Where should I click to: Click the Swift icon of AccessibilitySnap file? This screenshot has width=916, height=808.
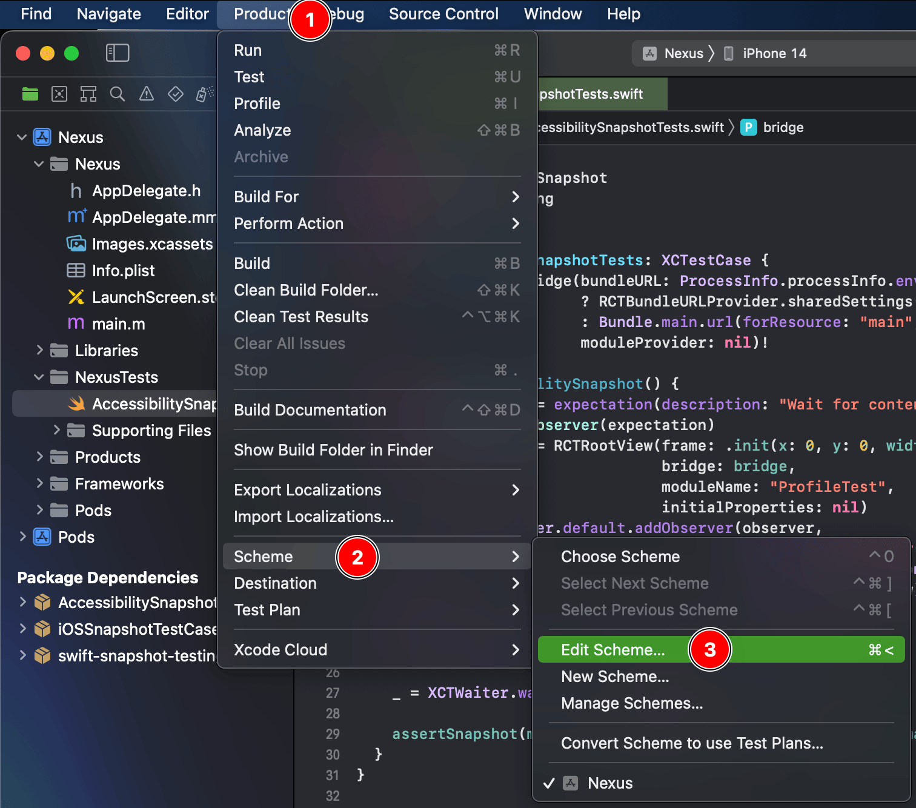click(76, 404)
